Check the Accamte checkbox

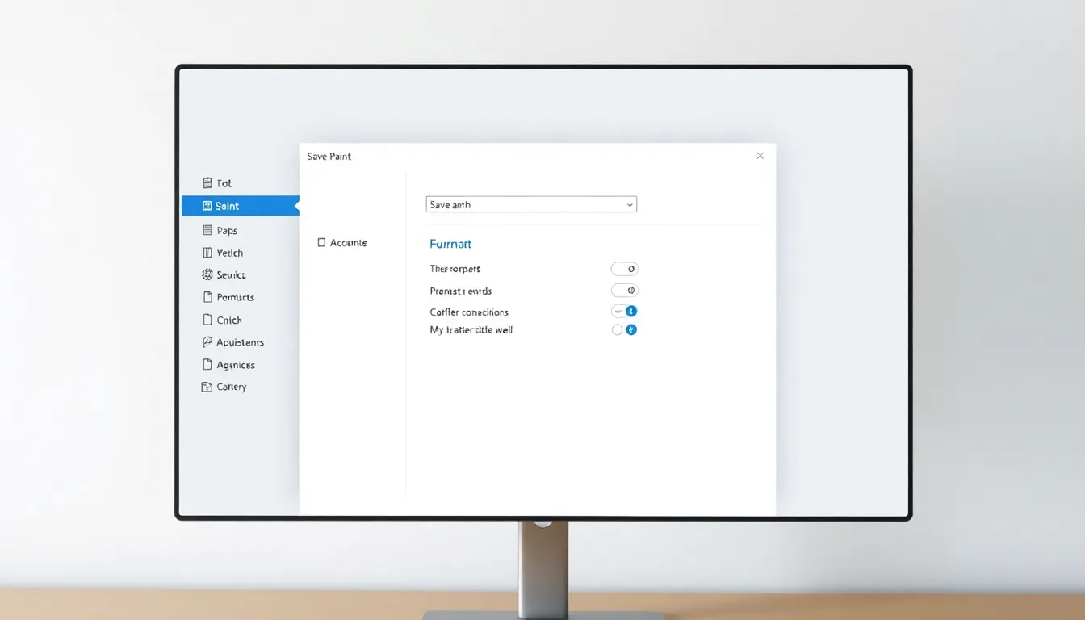[321, 242]
